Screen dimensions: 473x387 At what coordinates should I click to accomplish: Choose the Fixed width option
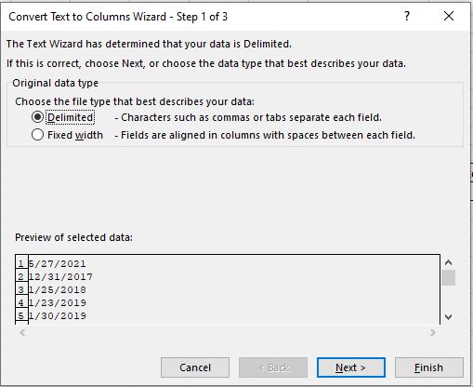[37, 135]
